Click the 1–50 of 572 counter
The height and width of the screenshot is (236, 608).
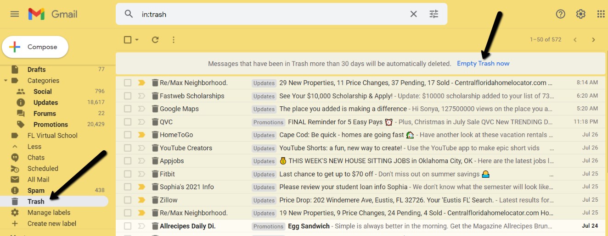pos(546,40)
